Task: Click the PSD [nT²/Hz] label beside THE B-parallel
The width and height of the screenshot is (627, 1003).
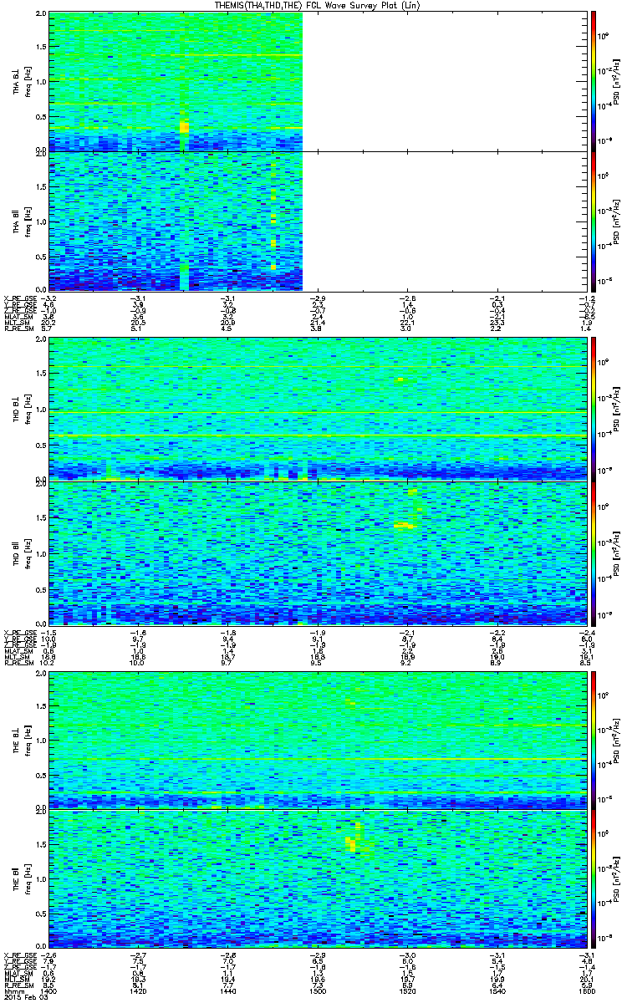Action: tap(617, 879)
